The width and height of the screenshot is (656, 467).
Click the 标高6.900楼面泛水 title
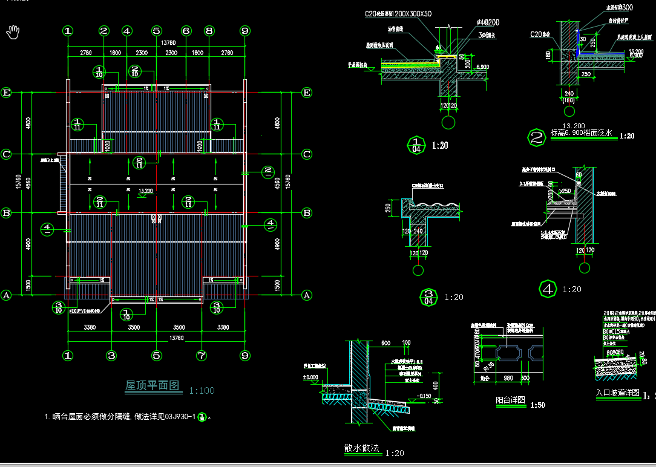[581, 133]
